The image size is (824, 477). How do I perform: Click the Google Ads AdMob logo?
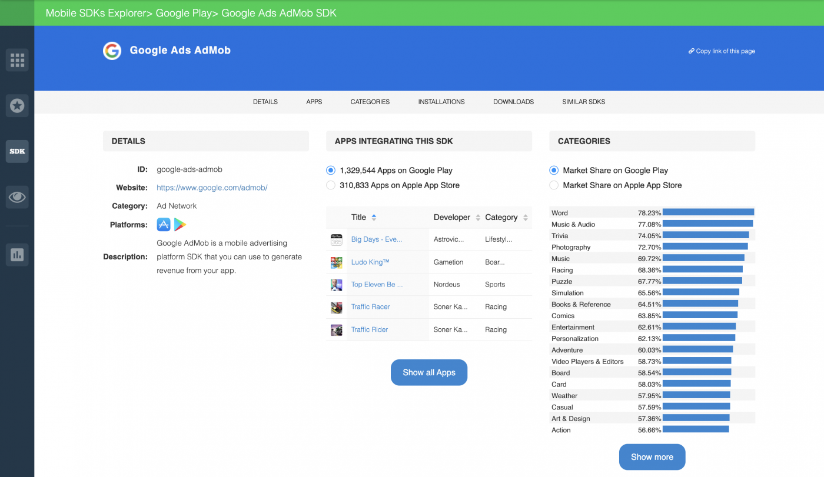(112, 51)
